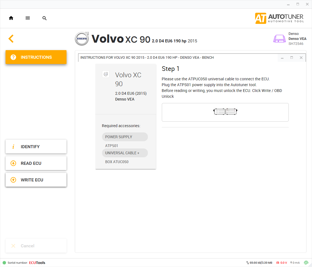
Task: Click the green connection status dot
Action: pos(4,263)
